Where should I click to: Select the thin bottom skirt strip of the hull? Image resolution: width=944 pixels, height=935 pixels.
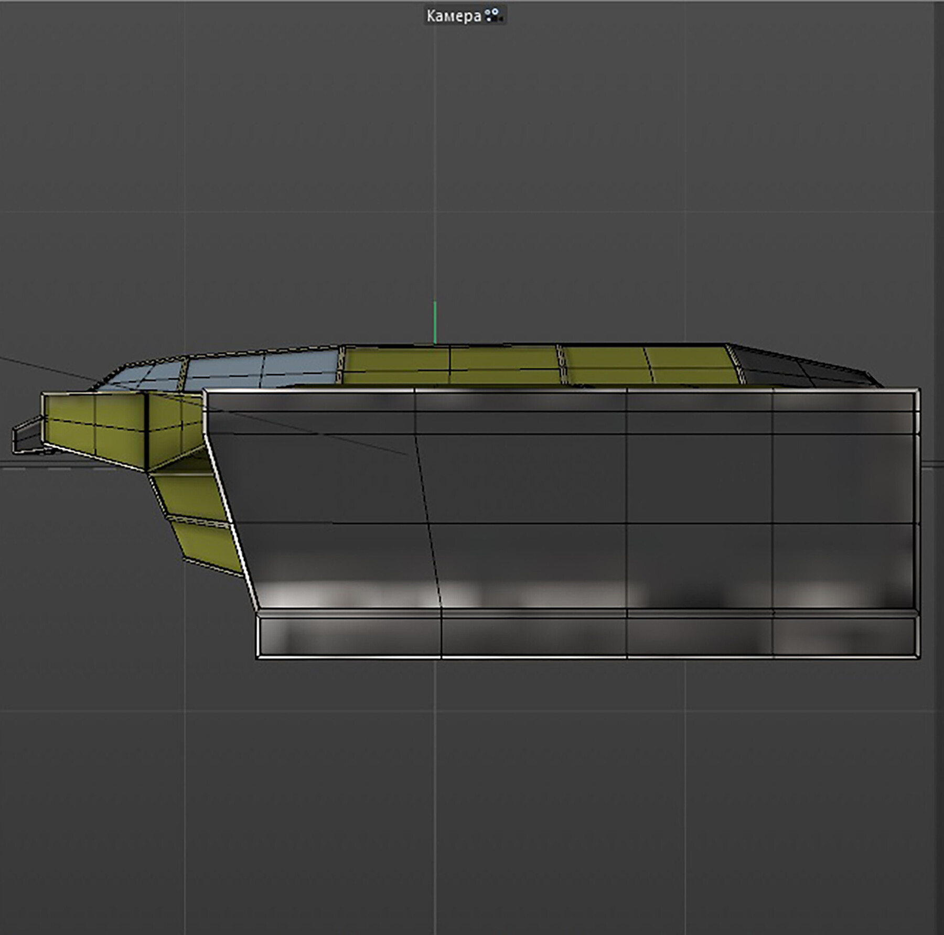pos(577,637)
